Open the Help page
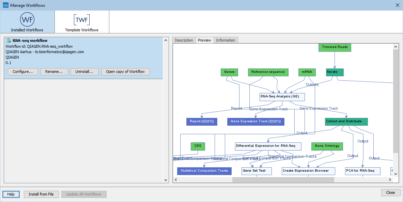 pos(11,194)
